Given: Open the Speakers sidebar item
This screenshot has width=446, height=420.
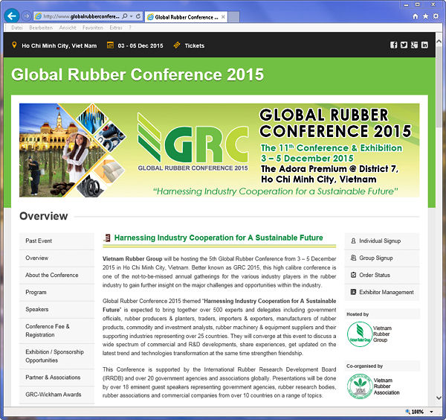Looking at the screenshot, I should pyautogui.click(x=56, y=310).
